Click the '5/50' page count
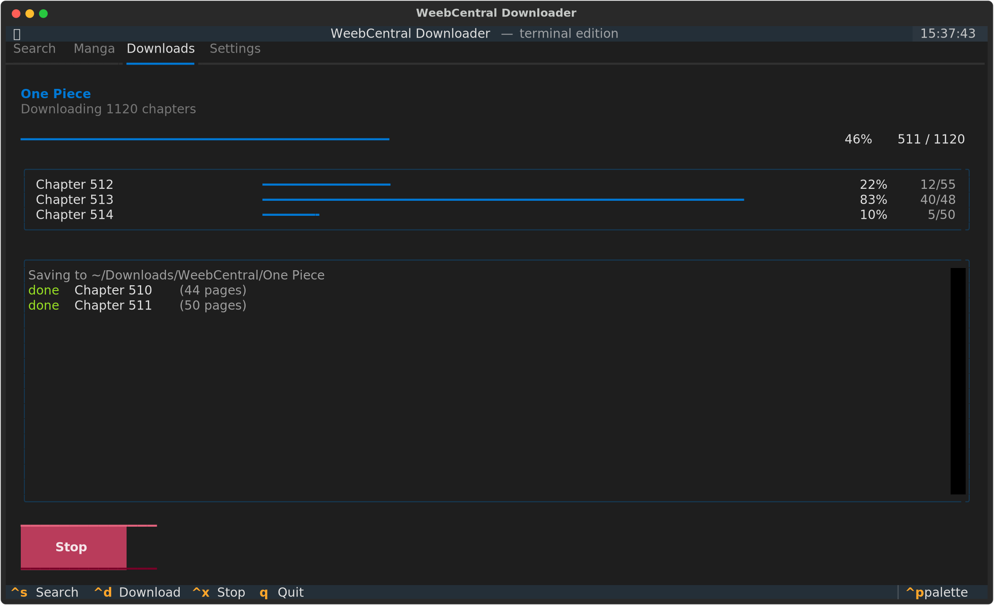Screen dimensions: 994x605 pyautogui.click(x=941, y=214)
